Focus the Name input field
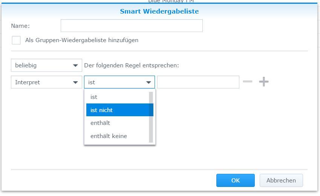The width and height of the screenshot is (320, 196). [x=132, y=26]
